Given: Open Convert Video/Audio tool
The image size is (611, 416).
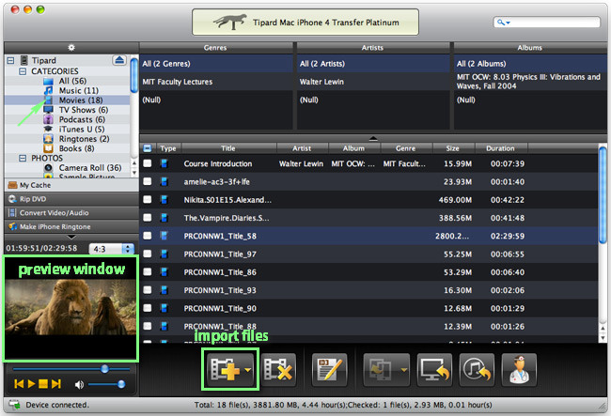Looking at the screenshot, I should [71, 213].
